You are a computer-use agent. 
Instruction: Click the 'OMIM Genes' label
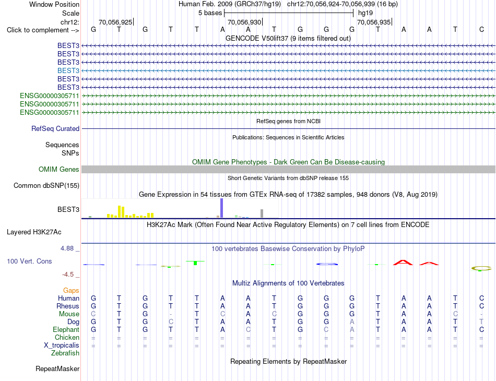(x=59, y=170)
